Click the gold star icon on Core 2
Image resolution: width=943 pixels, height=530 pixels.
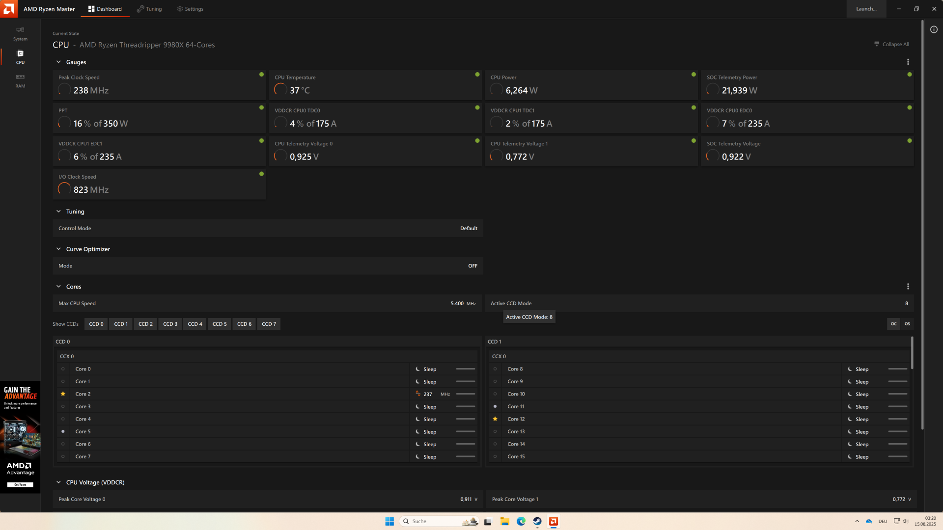[63, 394]
